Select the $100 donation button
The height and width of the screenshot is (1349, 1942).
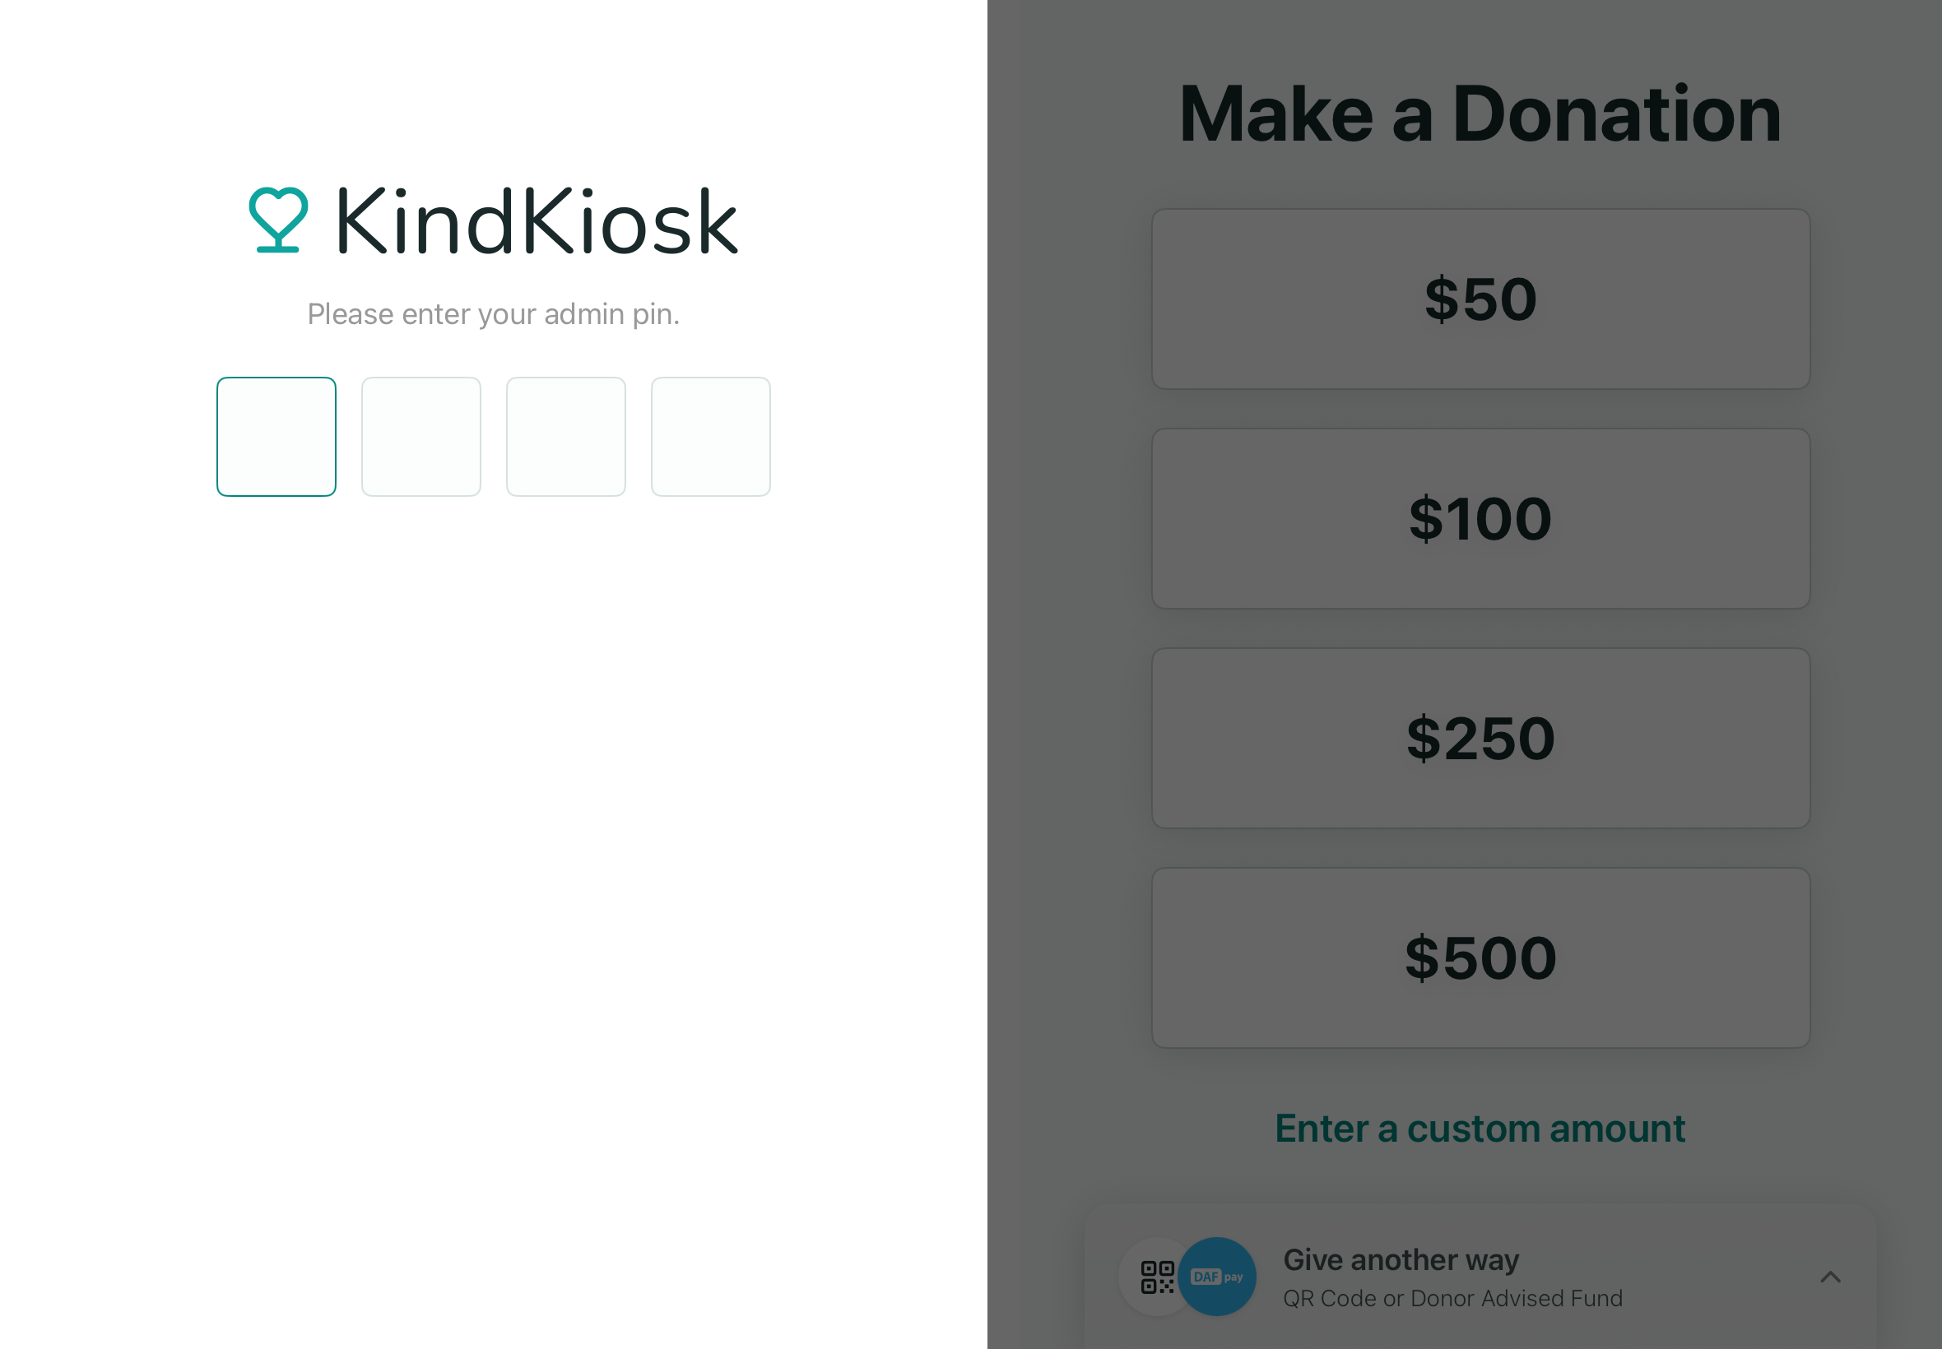pos(1480,518)
